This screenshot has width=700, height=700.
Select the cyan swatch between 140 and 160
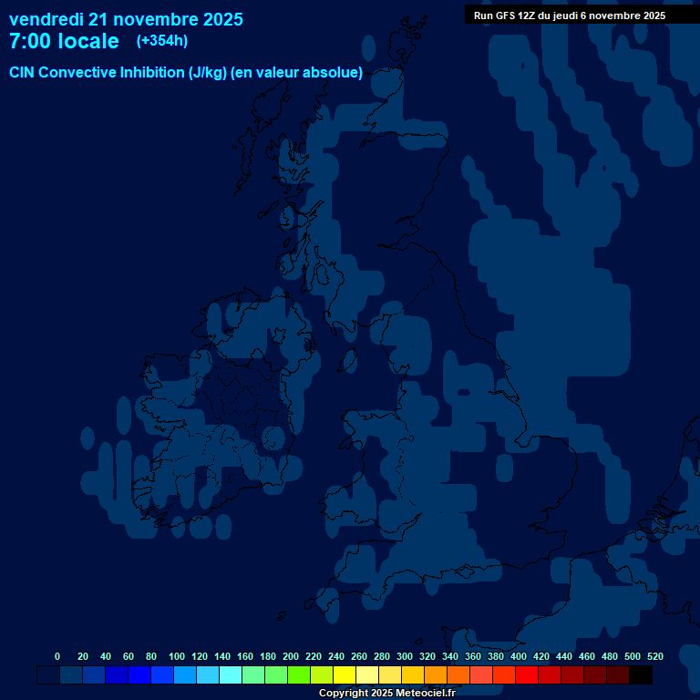[231, 675]
